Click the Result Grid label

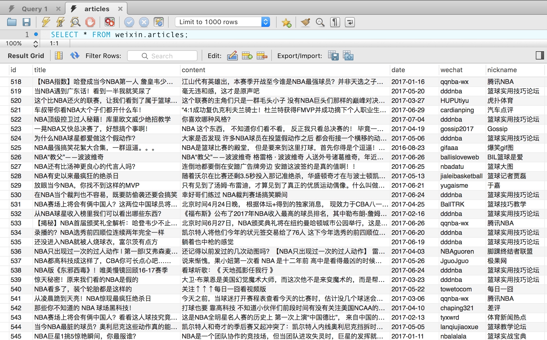point(26,56)
